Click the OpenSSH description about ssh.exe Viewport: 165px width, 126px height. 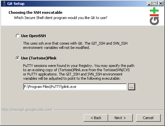click(75, 46)
